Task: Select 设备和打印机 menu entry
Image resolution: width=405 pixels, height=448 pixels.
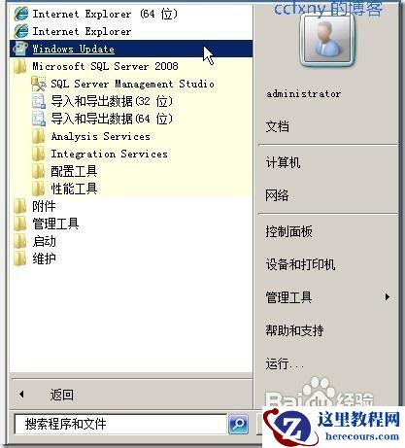Action: [300, 264]
